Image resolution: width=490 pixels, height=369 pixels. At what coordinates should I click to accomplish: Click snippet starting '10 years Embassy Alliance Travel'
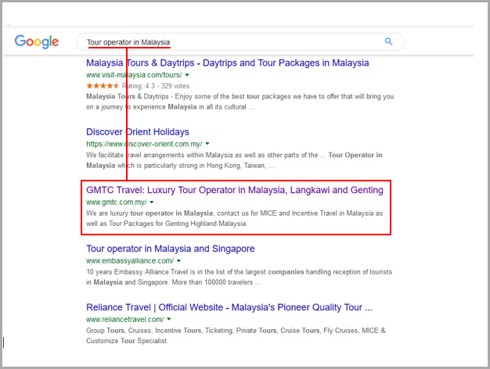(239, 278)
